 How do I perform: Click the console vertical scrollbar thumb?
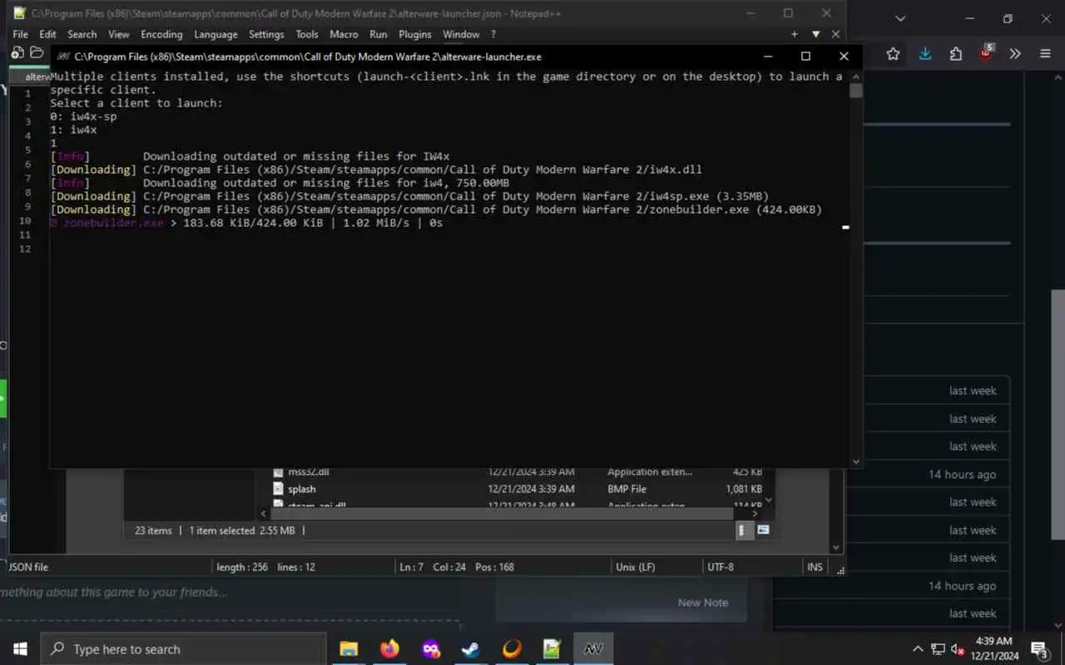click(x=855, y=91)
